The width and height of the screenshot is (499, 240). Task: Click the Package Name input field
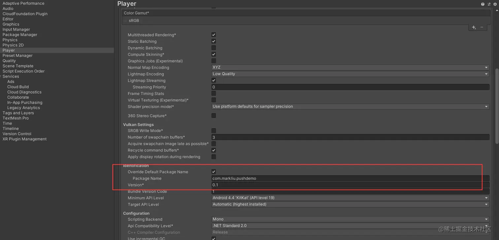350,178
